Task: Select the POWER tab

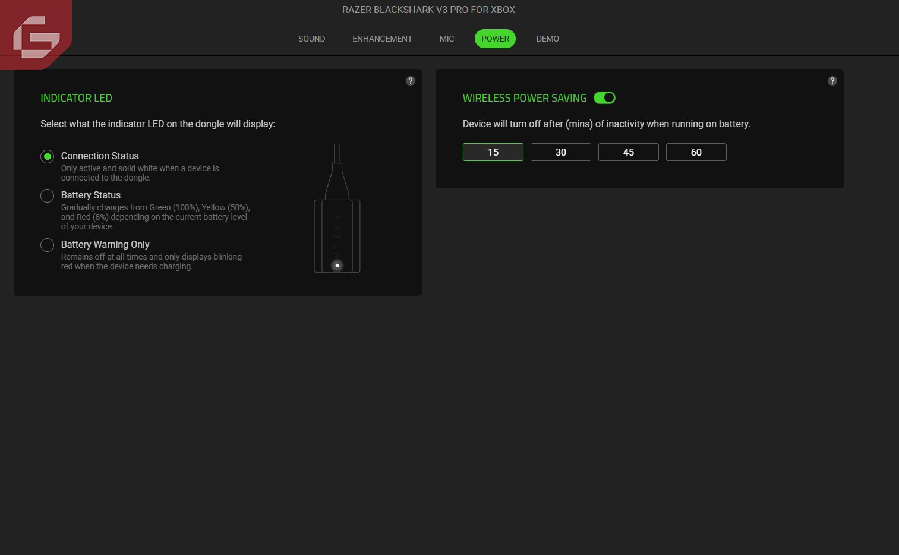Action: coord(495,39)
